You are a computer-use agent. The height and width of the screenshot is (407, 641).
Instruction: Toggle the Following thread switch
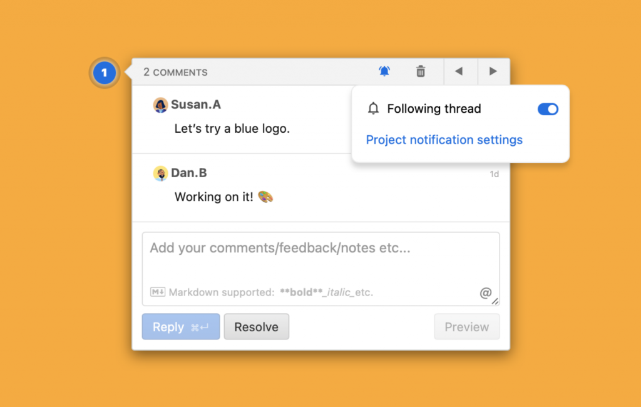click(x=548, y=109)
